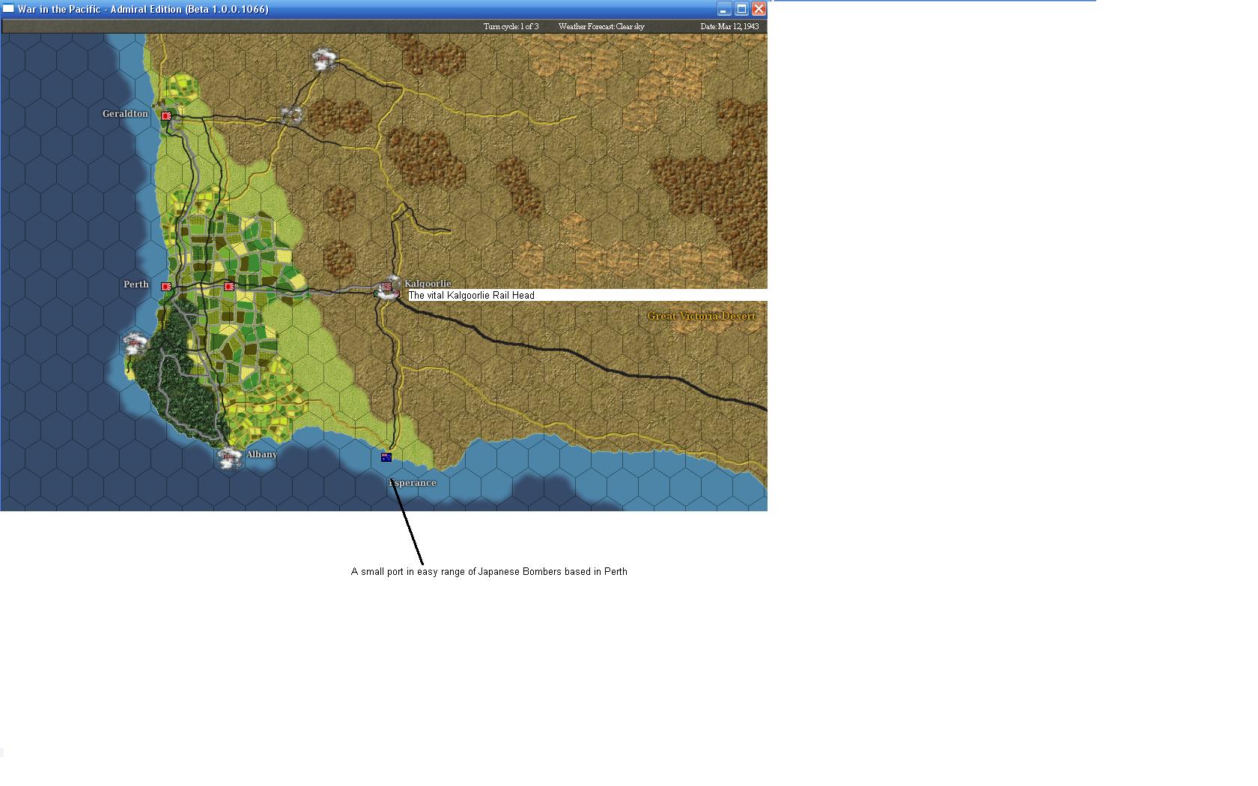
Task: Click the 'Date: Mar 12, 1943' status
Action: click(730, 26)
